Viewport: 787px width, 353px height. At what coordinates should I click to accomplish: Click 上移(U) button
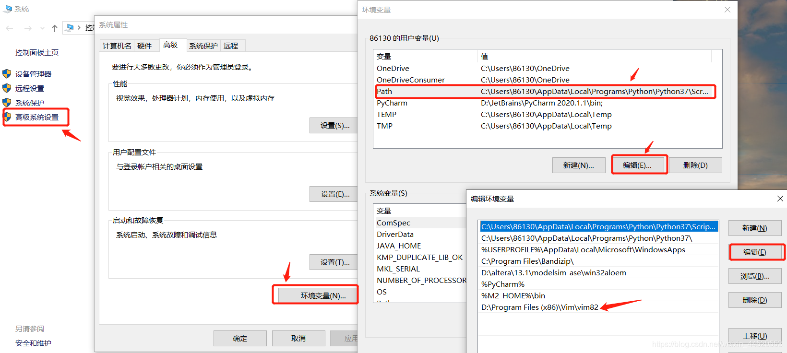(755, 336)
